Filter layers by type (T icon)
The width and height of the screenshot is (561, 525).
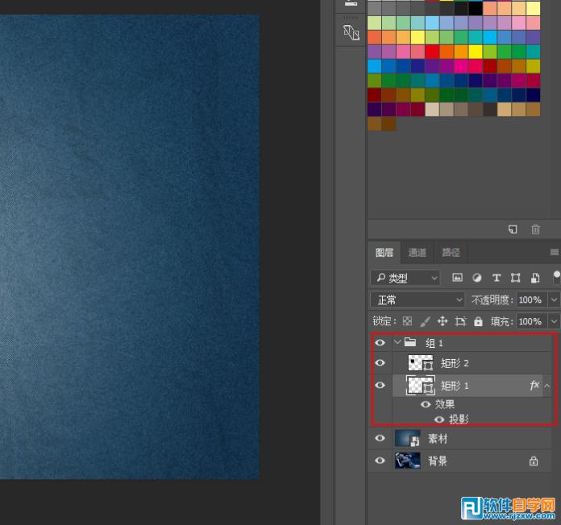(x=496, y=278)
